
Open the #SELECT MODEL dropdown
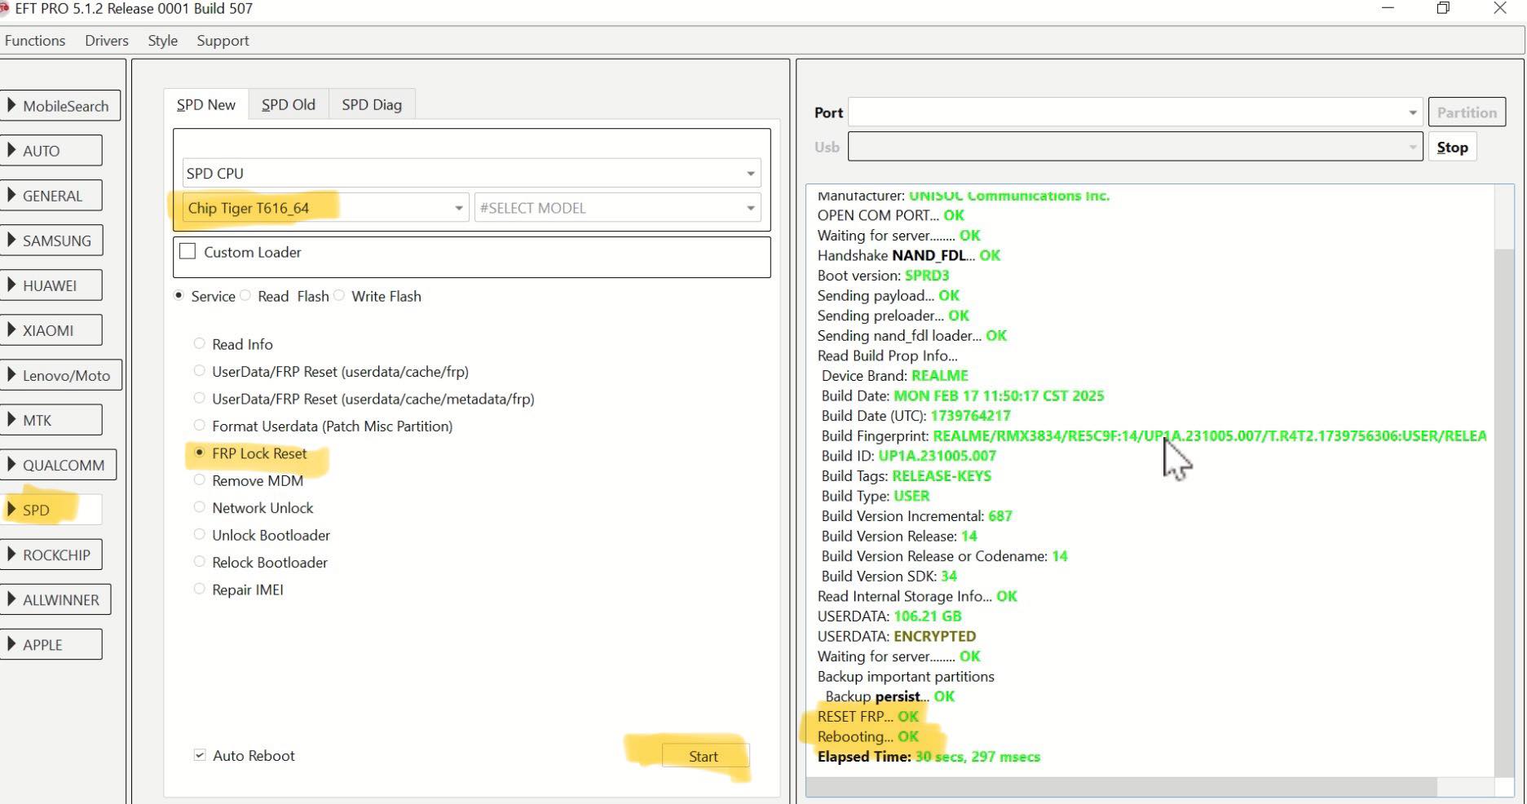point(617,208)
